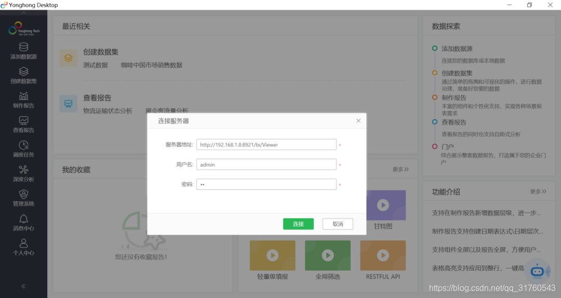Click the 创建数据集 stack icon in 最近相关

pyautogui.click(x=69, y=58)
